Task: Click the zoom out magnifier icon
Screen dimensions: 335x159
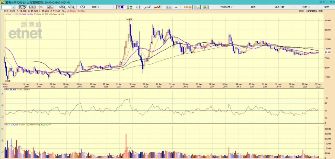Action: pyautogui.click(x=70, y=7)
